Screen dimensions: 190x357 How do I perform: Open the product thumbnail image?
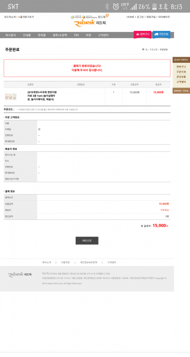point(10,97)
